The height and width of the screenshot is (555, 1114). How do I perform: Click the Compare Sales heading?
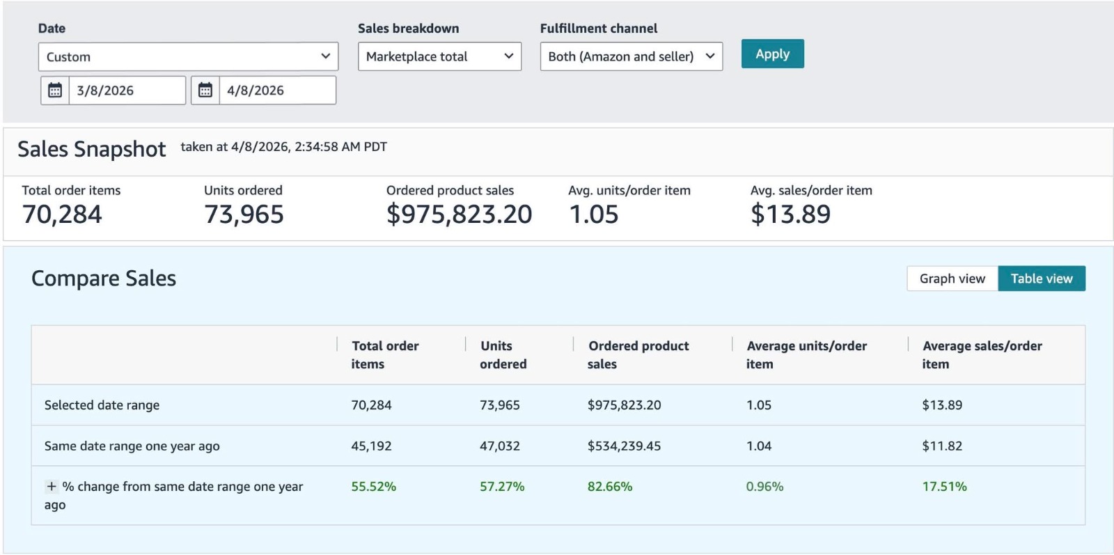(104, 279)
